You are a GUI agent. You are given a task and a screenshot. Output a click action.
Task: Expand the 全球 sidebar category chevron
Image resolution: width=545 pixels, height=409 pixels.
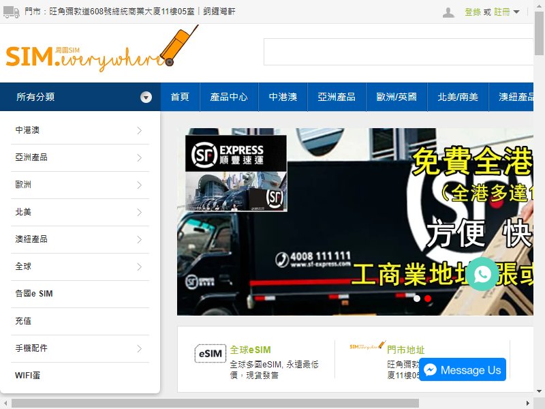140,267
